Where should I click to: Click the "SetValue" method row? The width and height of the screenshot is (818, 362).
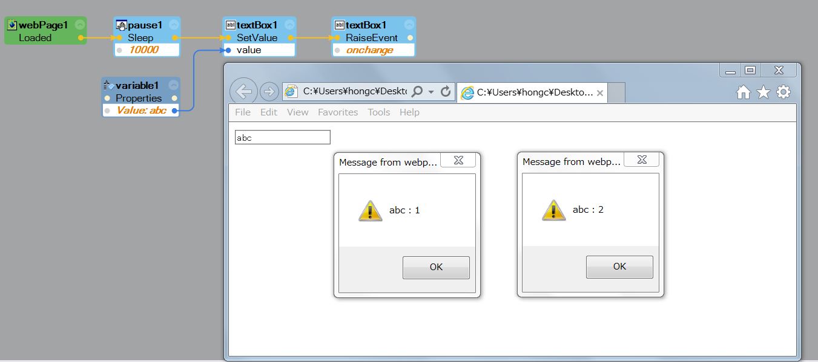click(x=259, y=37)
